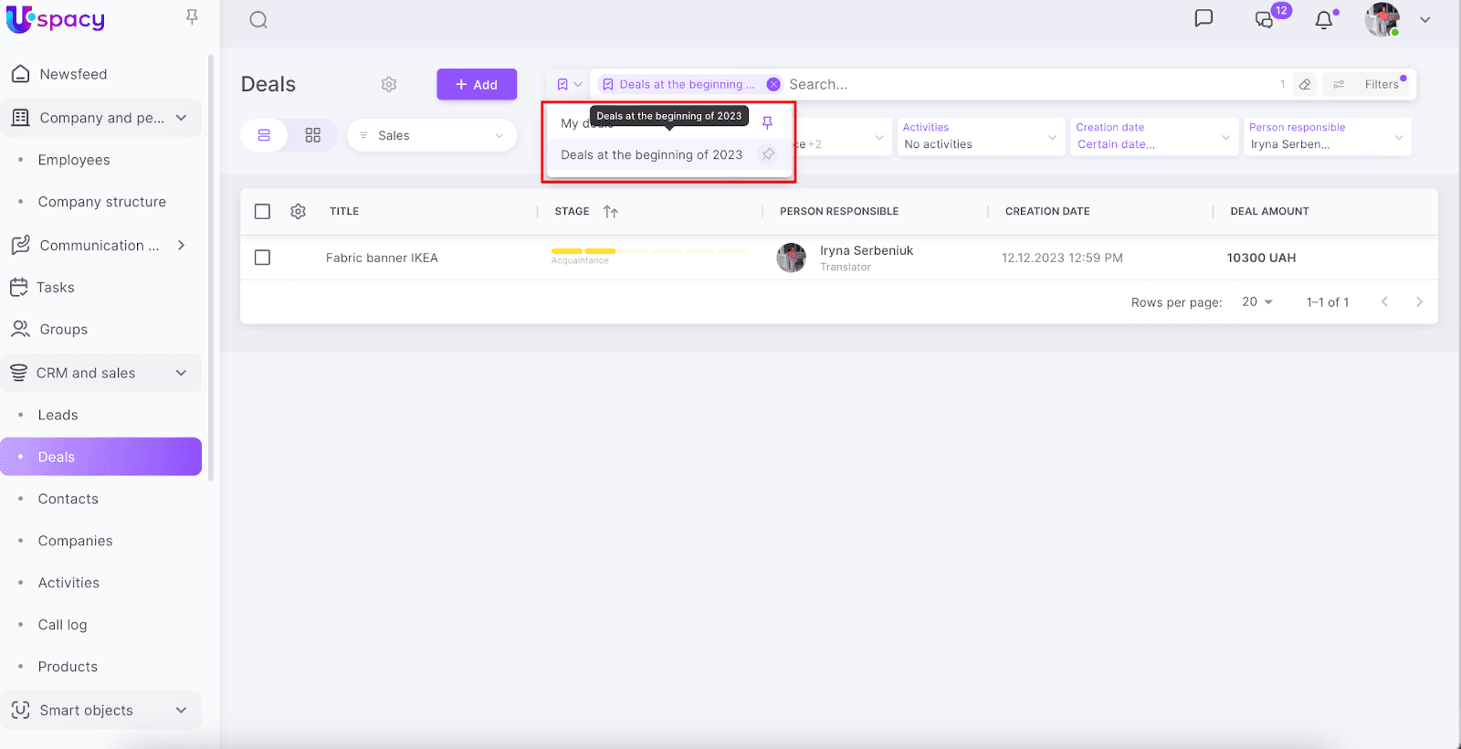This screenshot has width=1461, height=749.
Task: Click the Add deal button
Action: coord(477,84)
